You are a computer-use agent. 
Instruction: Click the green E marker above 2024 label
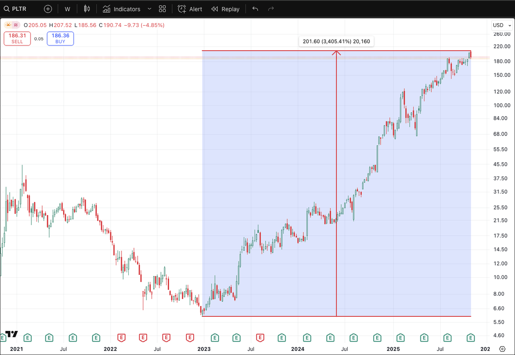point(306,337)
